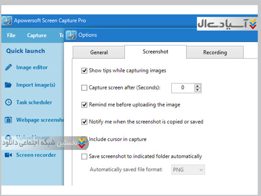Disable Show tips while capturing images
The height and width of the screenshot is (196, 261).
point(84,71)
